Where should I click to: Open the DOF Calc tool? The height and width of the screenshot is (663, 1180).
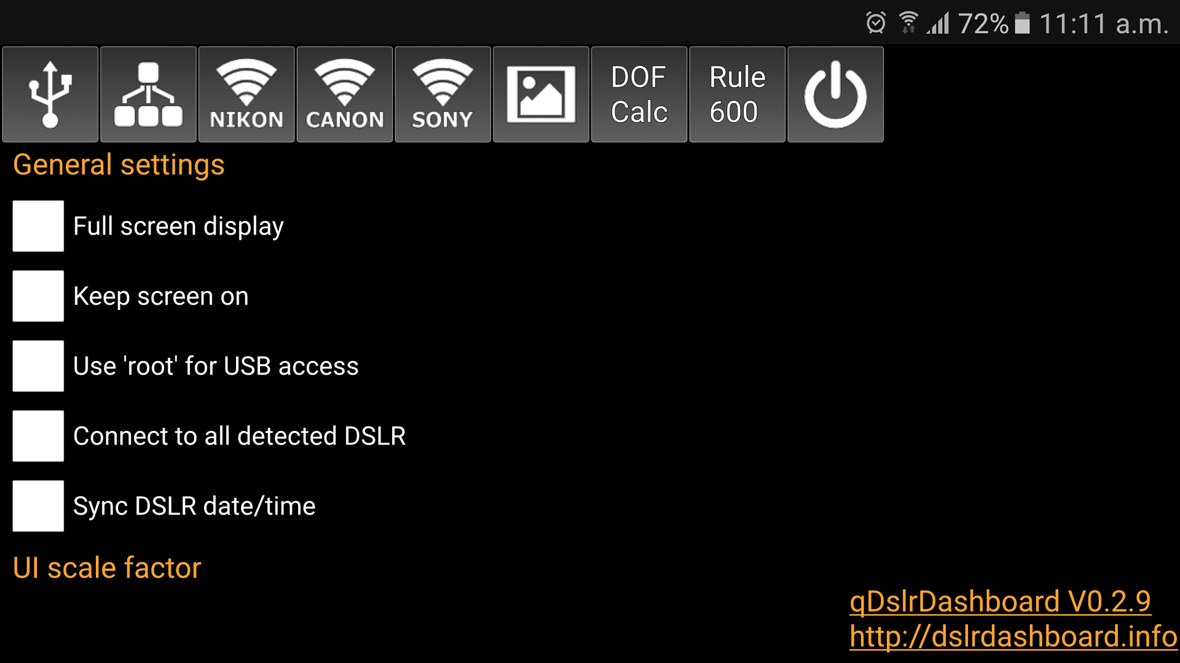point(639,95)
